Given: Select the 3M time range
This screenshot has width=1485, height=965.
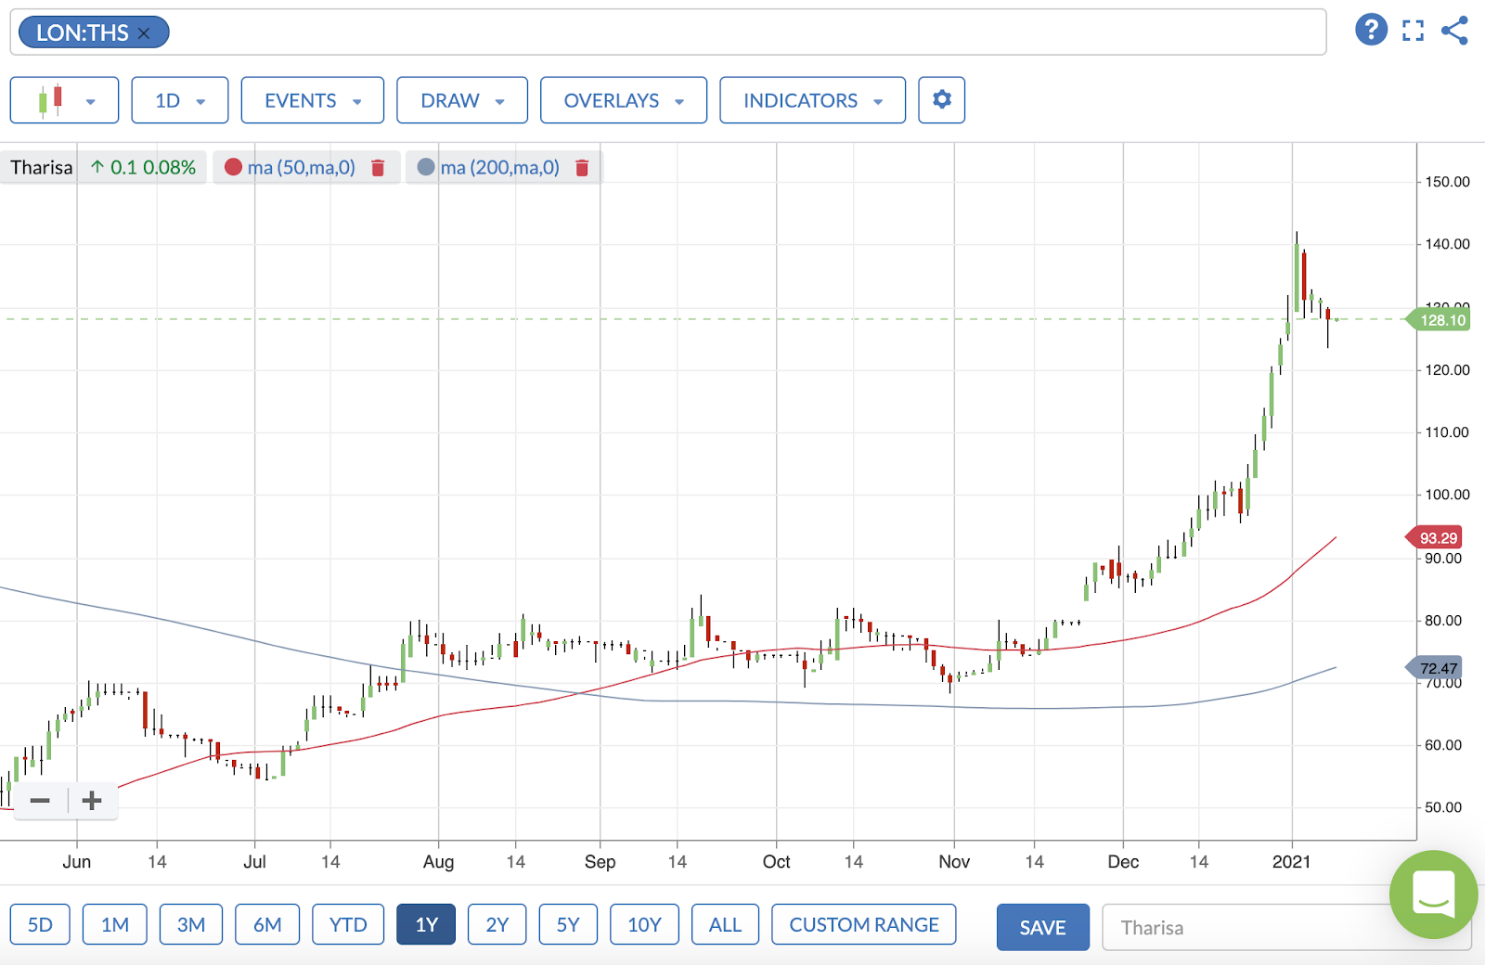Looking at the screenshot, I should (191, 924).
